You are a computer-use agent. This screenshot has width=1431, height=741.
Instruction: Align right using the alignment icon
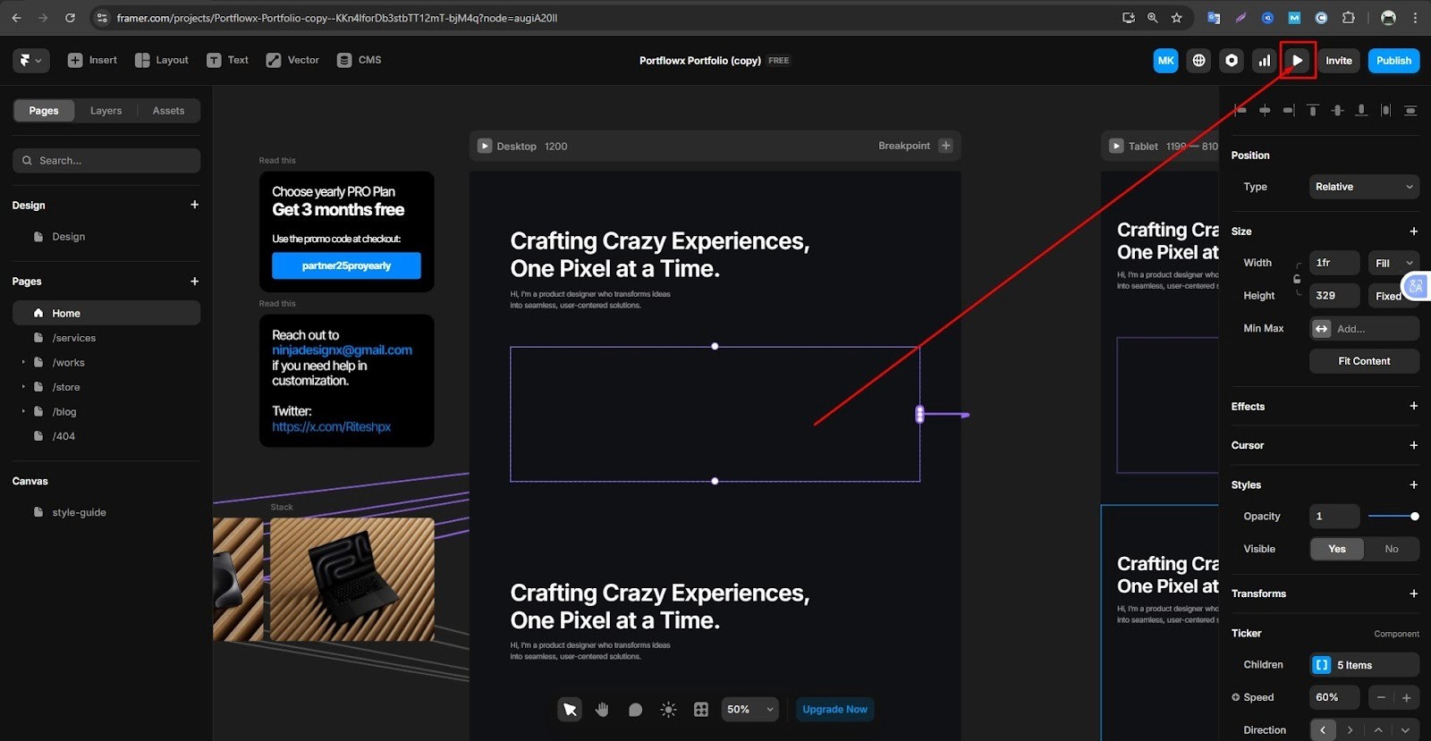click(x=1289, y=110)
